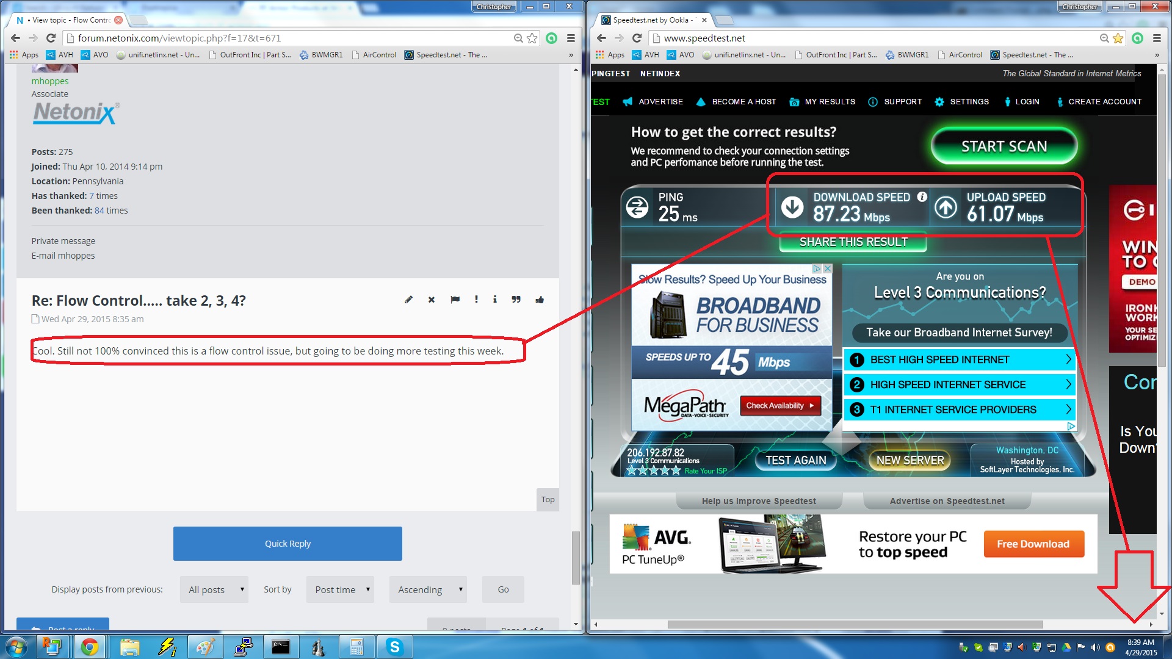Open the Post time sort dropdown
The image size is (1172, 659).
tap(341, 589)
